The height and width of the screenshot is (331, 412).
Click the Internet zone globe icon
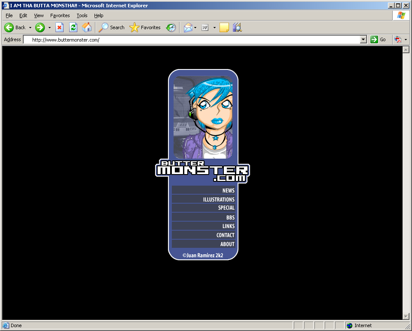pos(349,325)
